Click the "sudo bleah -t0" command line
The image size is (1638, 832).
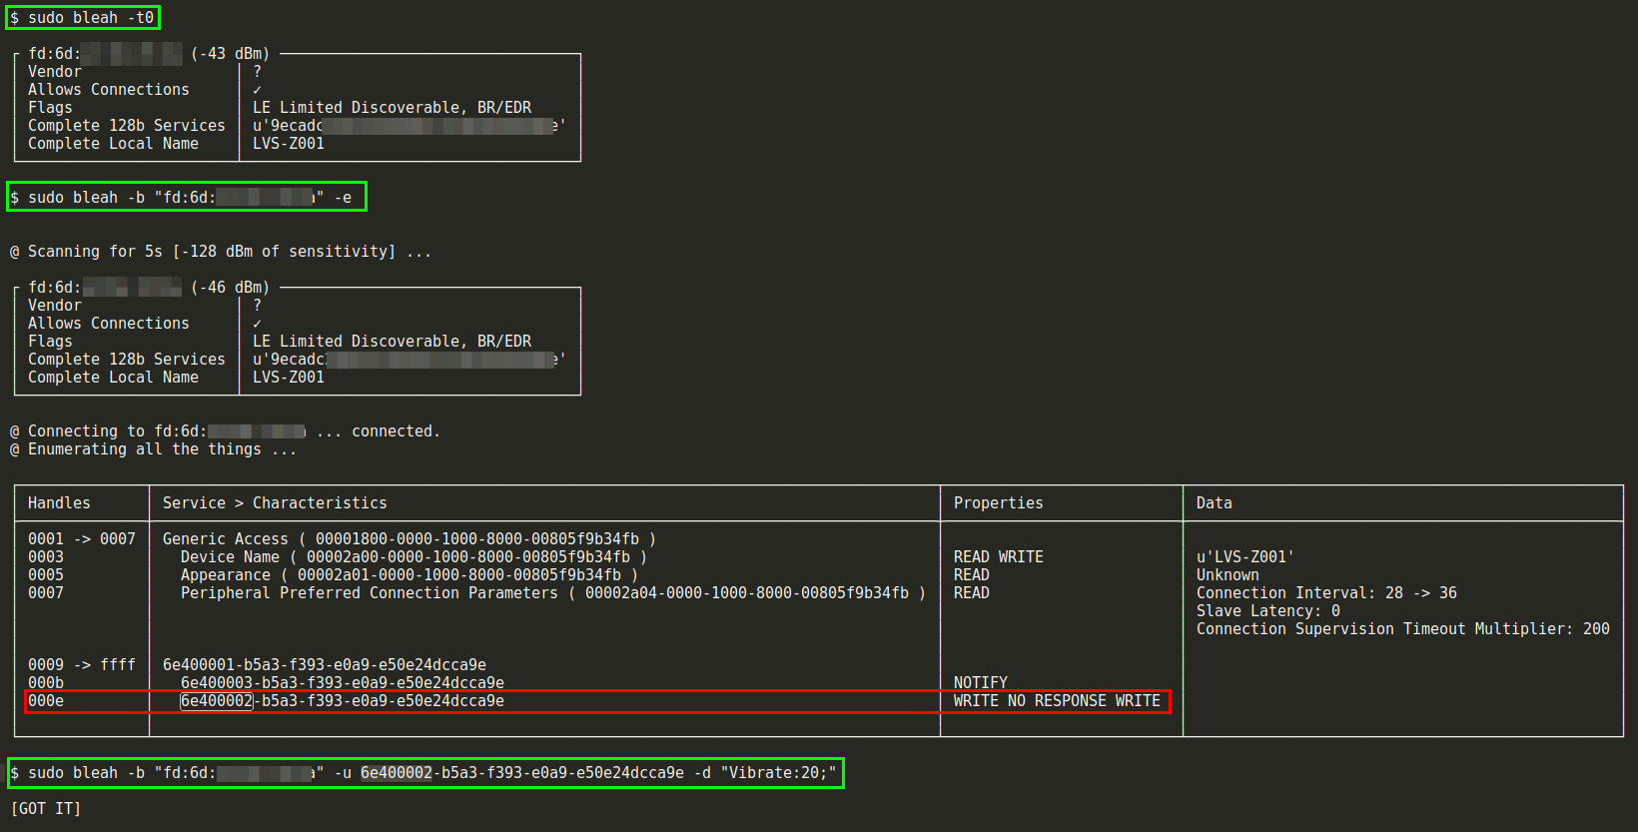[83, 18]
